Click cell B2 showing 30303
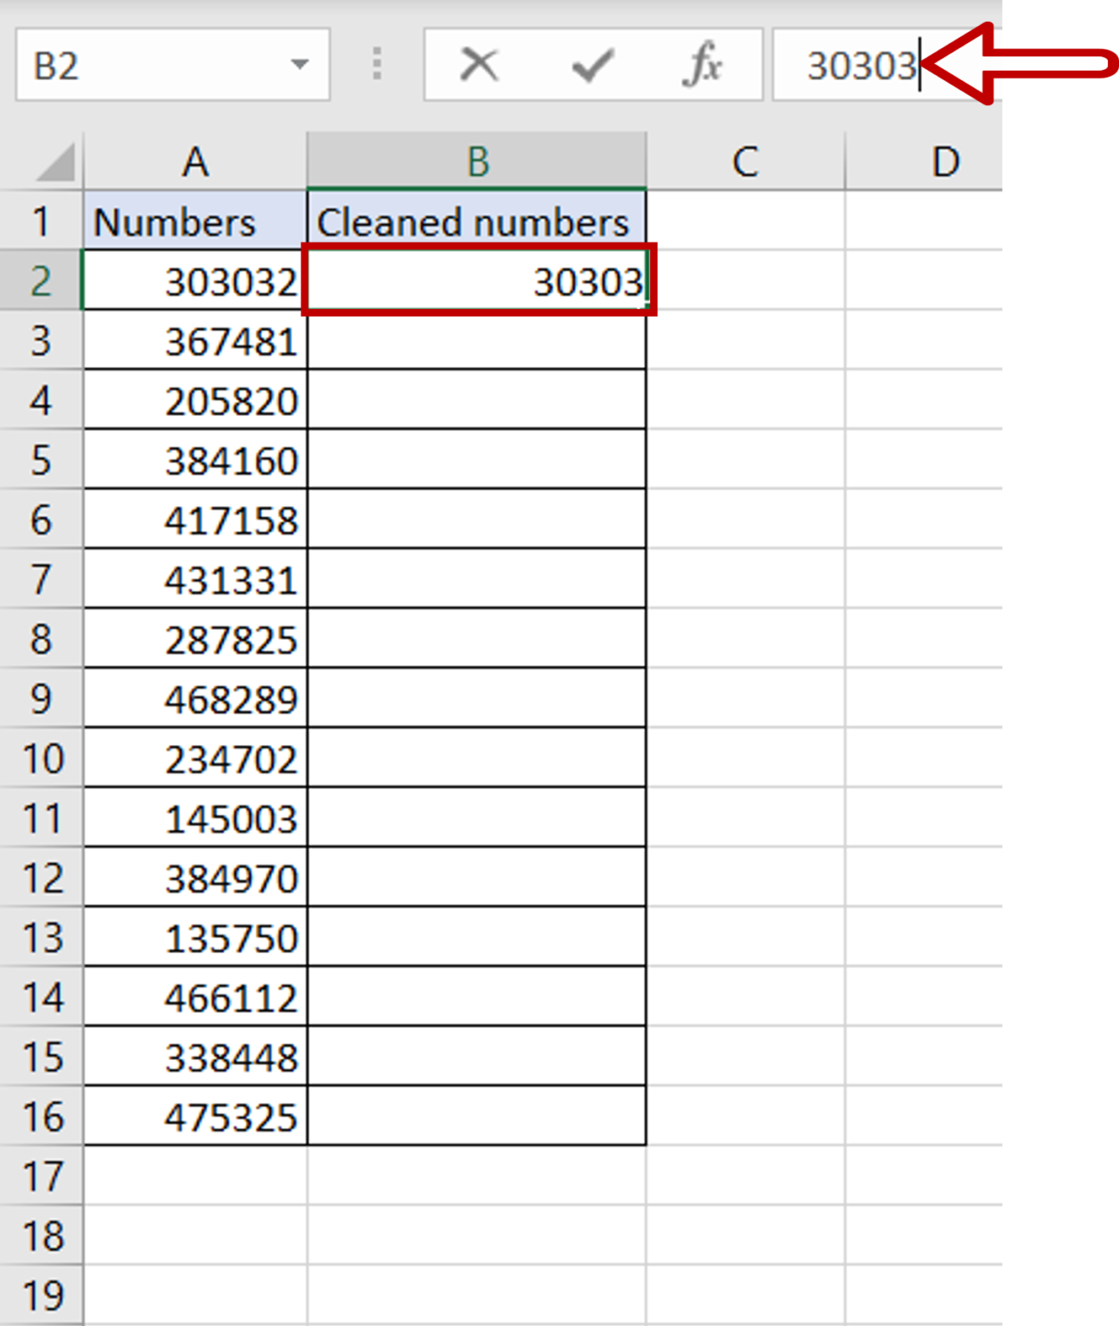The height and width of the screenshot is (1326, 1119). pos(477,281)
